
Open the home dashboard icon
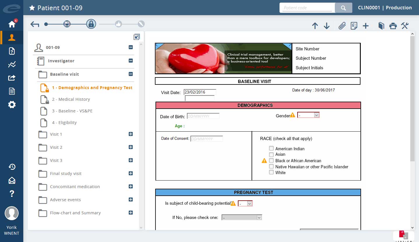pyautogui.click(x=12, y=24)
